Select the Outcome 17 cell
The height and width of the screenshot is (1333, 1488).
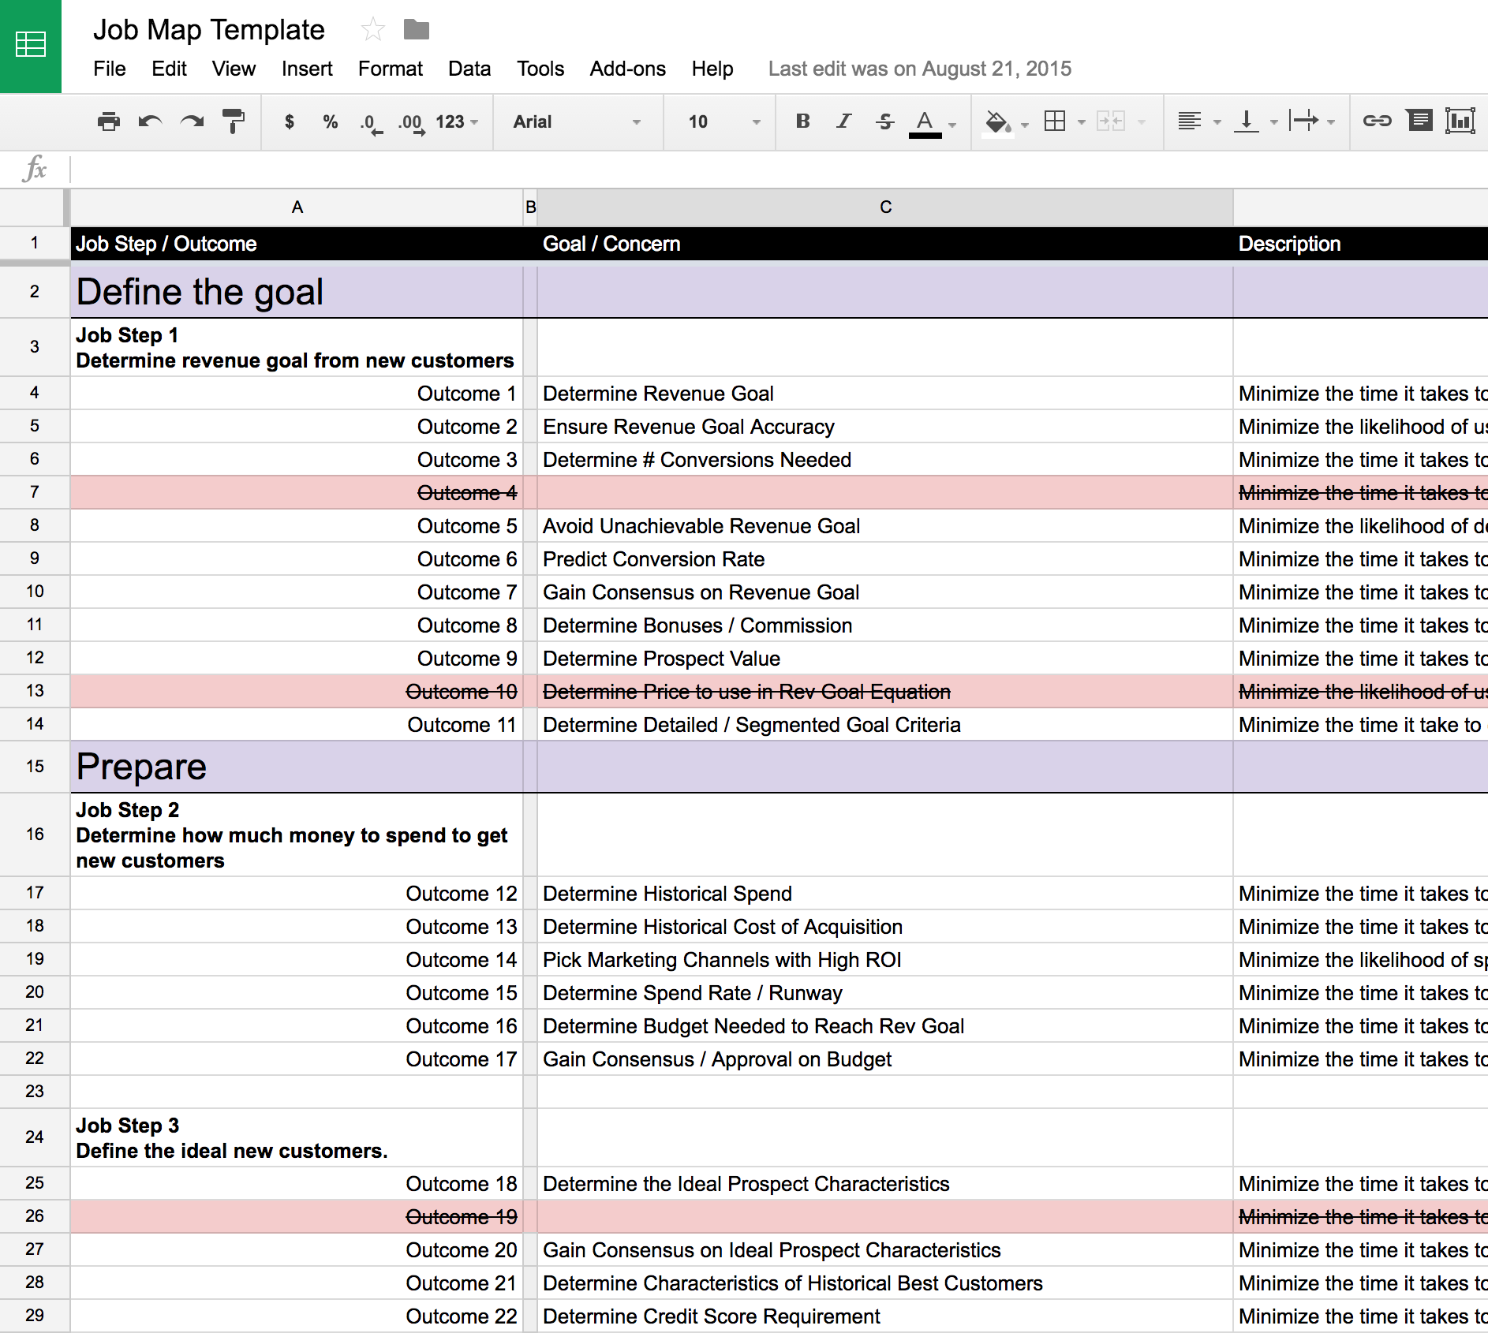coord(297,1059)
